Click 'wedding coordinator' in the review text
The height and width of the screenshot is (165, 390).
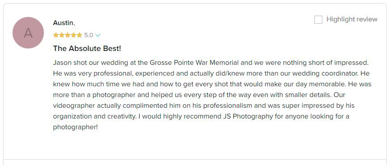326,73
